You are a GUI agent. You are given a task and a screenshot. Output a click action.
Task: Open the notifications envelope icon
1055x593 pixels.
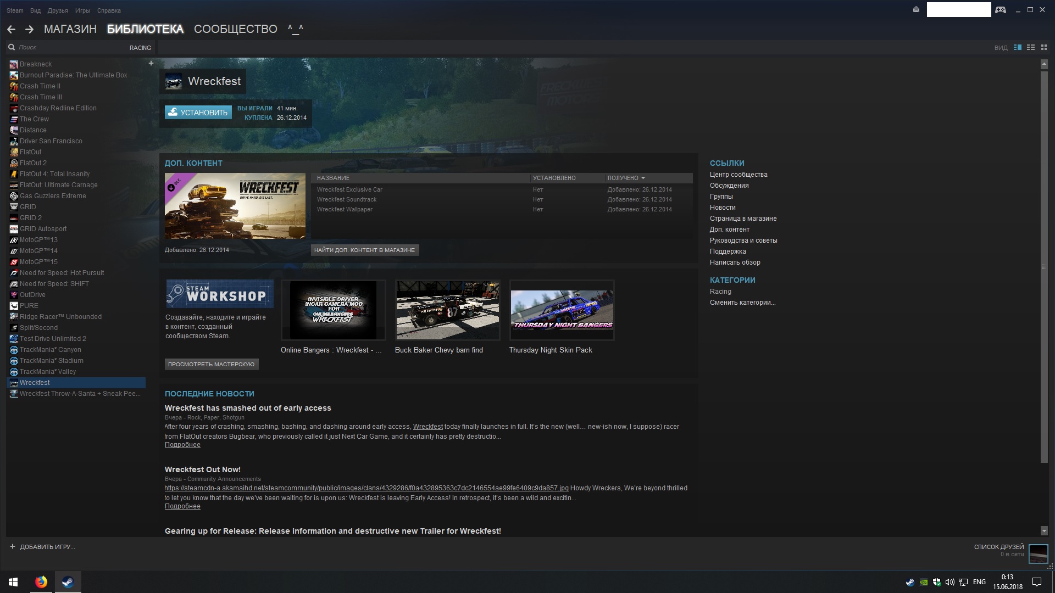tap(916, 9)
